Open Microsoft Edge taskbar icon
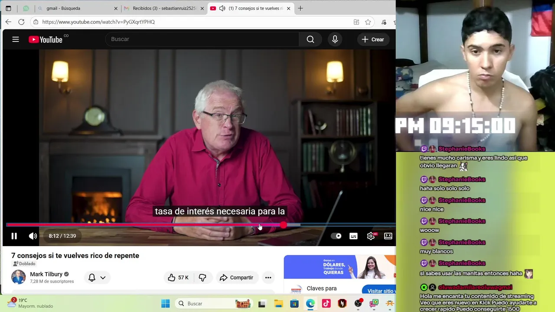The image size is (555, 312). click(310, 304)
